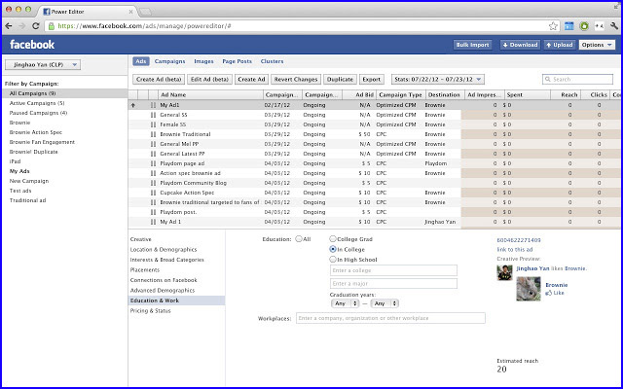Select the Brownie Traditional ad row
The width and height of the screenshot is (623, 389).
[374, 134]
